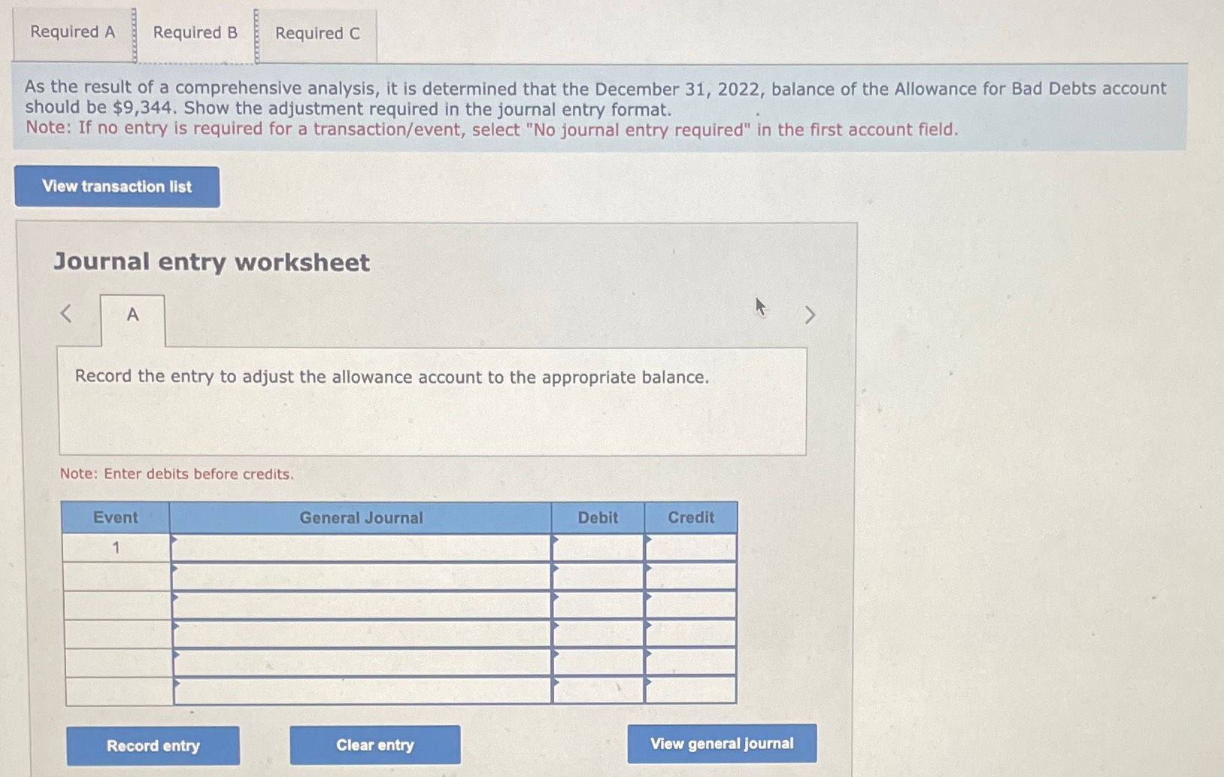Image resolution: width=1224 pixels, height=777 pixels.
Task: Click the Event column header
Action: 116,517
